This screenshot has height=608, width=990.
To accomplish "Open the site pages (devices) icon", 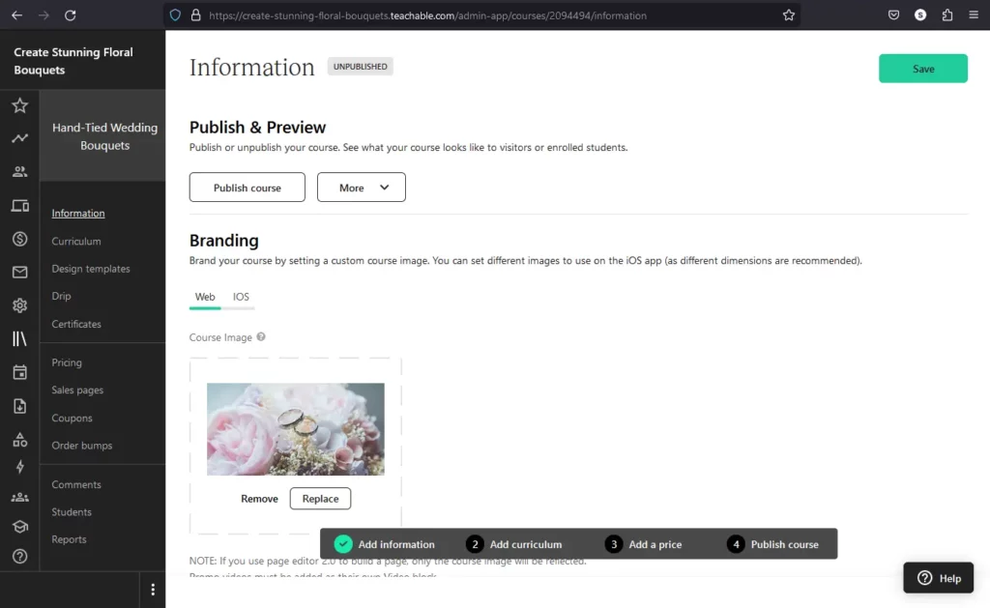I will click(x=19, y=206).
